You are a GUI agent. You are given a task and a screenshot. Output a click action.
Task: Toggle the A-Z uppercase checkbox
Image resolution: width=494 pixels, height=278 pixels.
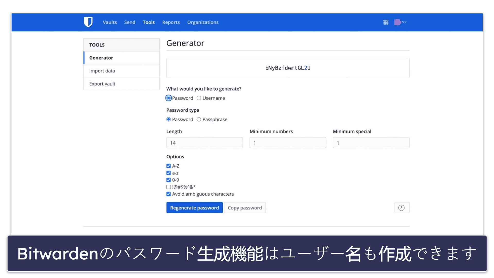[169, 166]
